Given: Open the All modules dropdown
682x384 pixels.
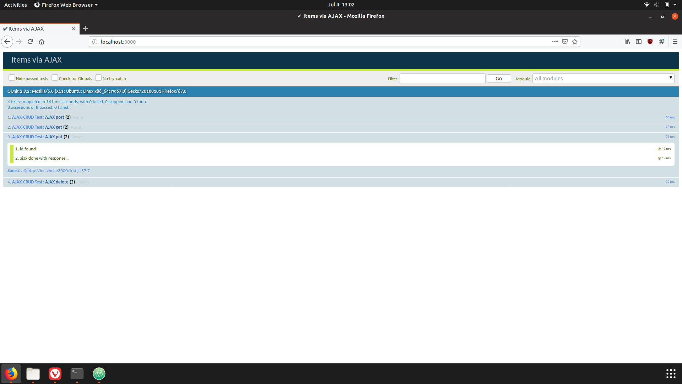Looking at the screenshot, I should tap(603, 79).
